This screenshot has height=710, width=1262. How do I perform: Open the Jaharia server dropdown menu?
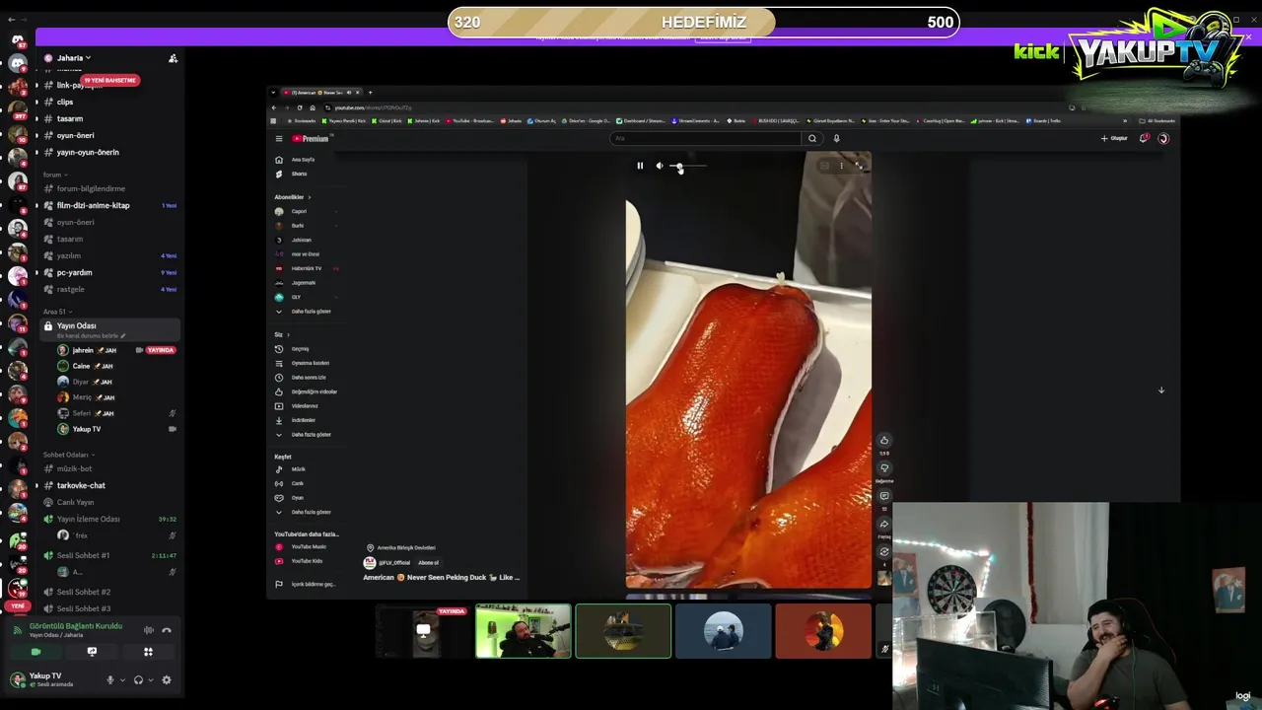(x=74, y=58)
